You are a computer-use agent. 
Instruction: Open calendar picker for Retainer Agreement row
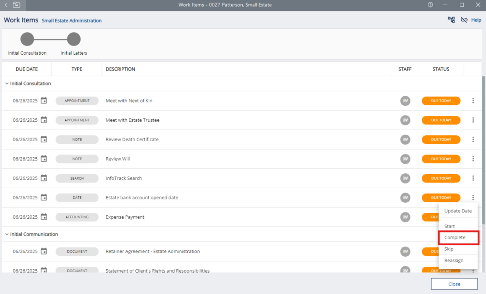tap(44, 251)
